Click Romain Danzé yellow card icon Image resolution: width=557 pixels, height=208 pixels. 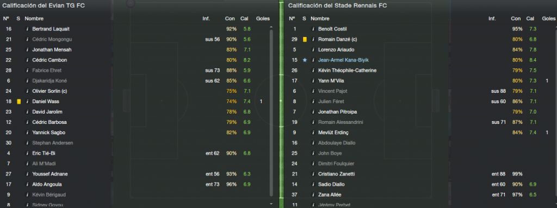[305, 40]
